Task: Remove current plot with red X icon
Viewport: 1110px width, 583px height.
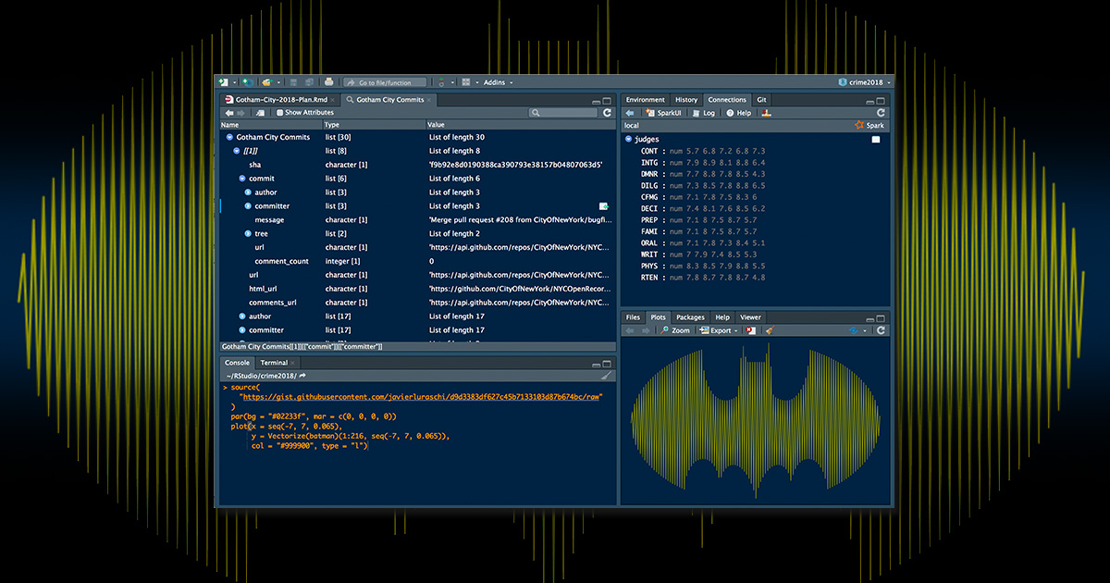Action: (x=751, y=330)
